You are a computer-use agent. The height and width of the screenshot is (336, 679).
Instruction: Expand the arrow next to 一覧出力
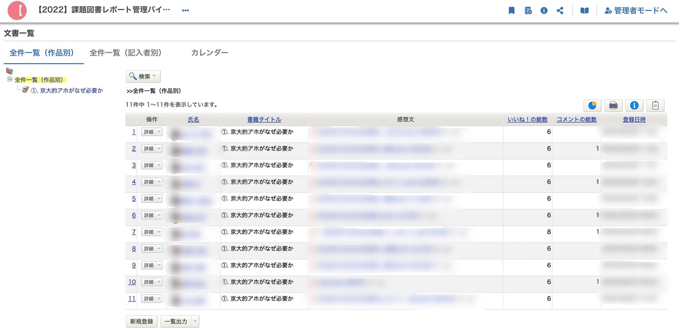coord(195,321)
